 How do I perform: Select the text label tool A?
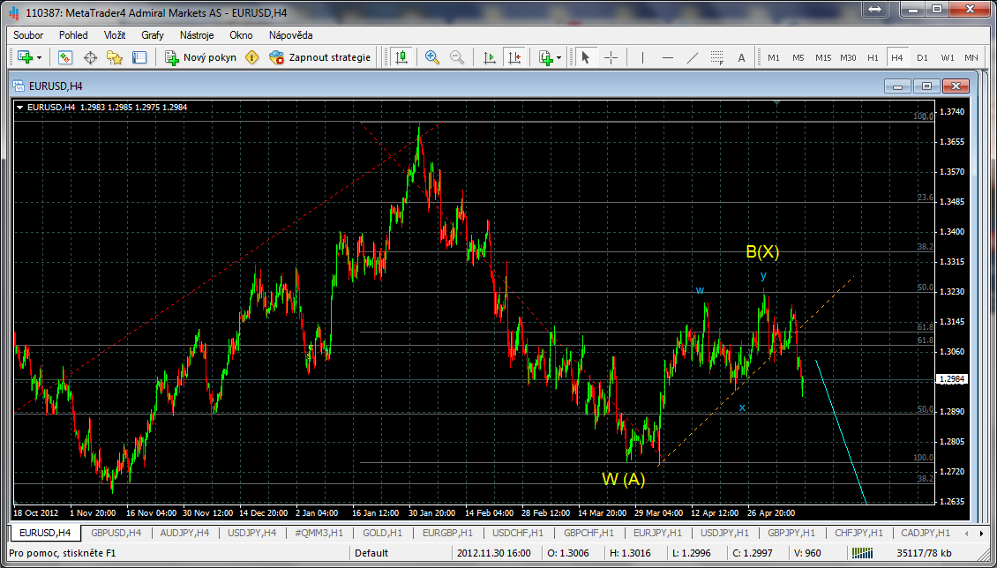point(741,58)
